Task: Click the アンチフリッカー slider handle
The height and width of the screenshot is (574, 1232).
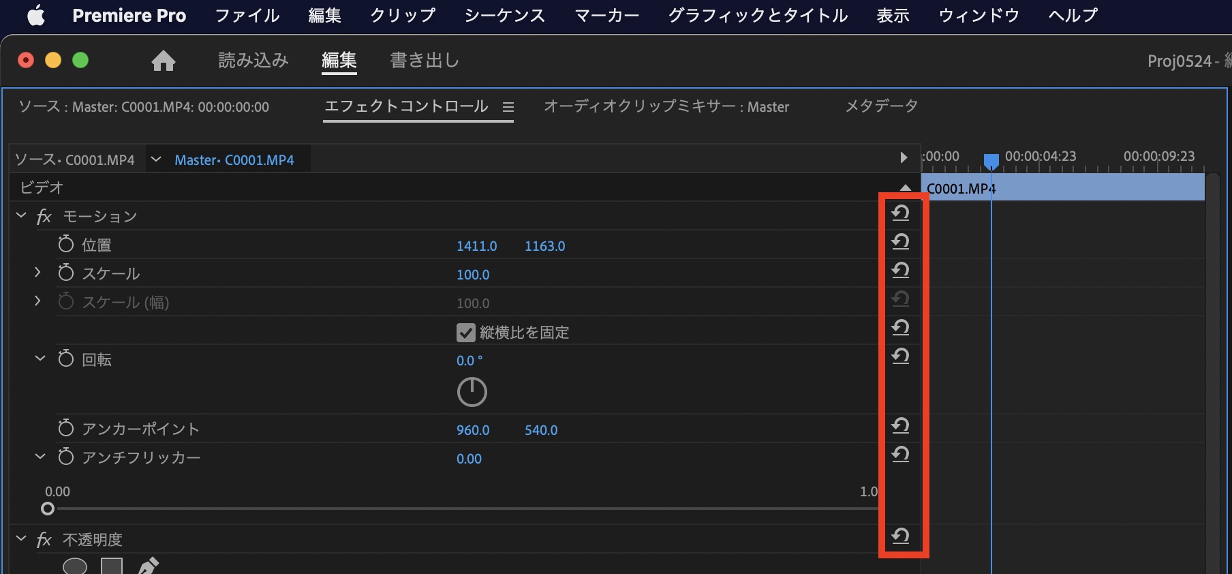Action: [48, 509]
